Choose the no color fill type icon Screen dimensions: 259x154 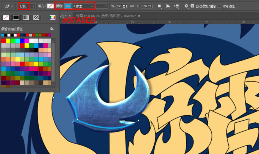tap(6, 17)
